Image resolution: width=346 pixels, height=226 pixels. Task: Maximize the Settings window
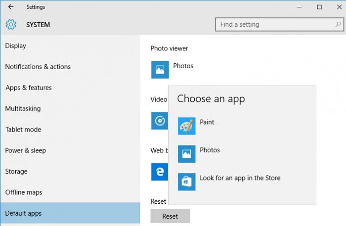click(319, 7)
